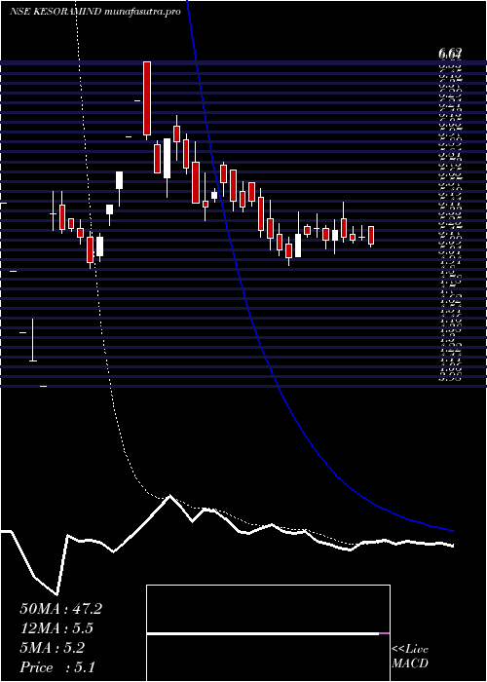
Task: Click the tallest red candlestick at the chart top
Action: coord(147,98)
